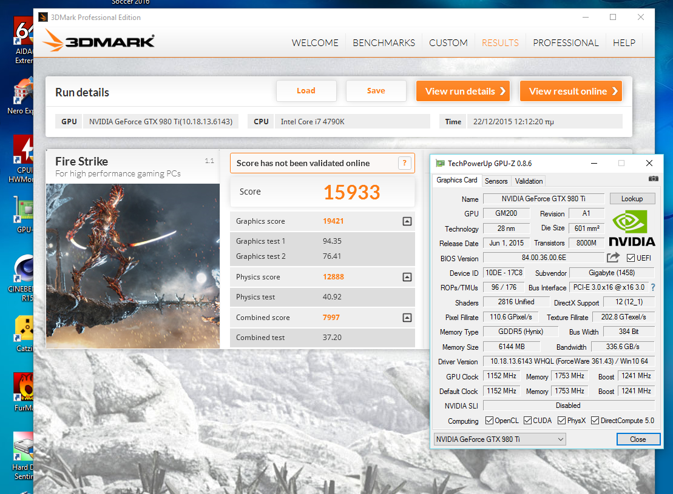The width and height of the screenshot is (673, 494).
Task: Click the Driver Version field
Action: (569, 361)
